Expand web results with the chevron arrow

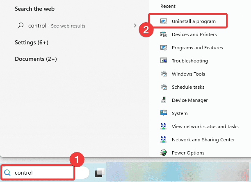coord(135,25)
